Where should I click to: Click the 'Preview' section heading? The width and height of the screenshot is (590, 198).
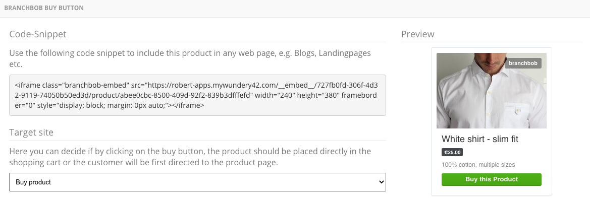click(418, 34)
